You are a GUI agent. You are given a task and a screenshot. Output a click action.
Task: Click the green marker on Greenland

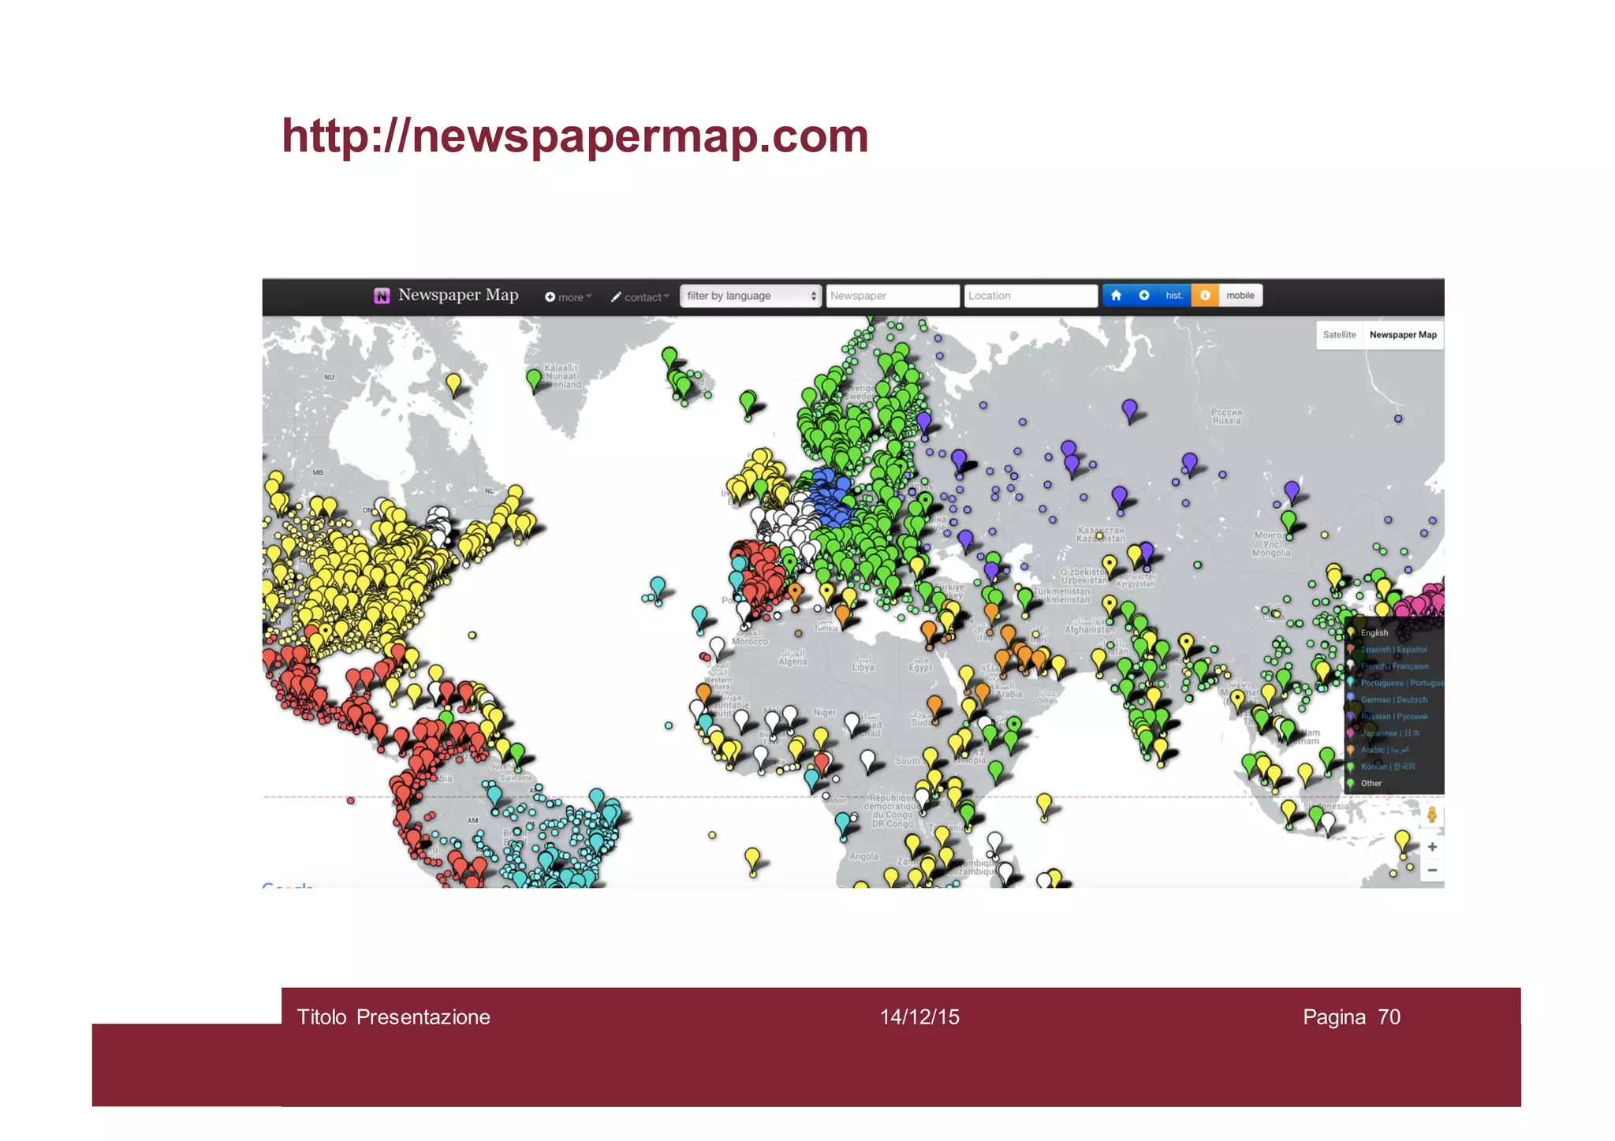[x=534, y=380]
